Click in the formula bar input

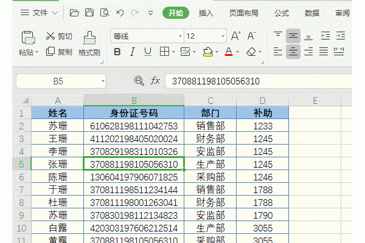(259, 81)
